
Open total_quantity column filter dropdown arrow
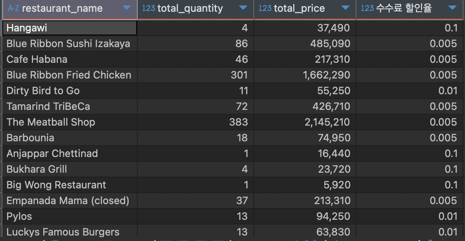click(x=243, y=8)
